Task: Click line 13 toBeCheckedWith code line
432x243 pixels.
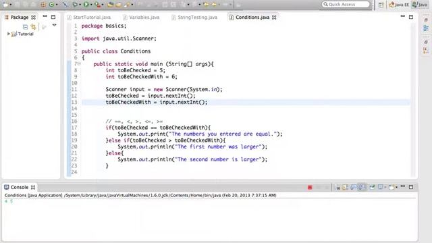Action: [157, 102]
